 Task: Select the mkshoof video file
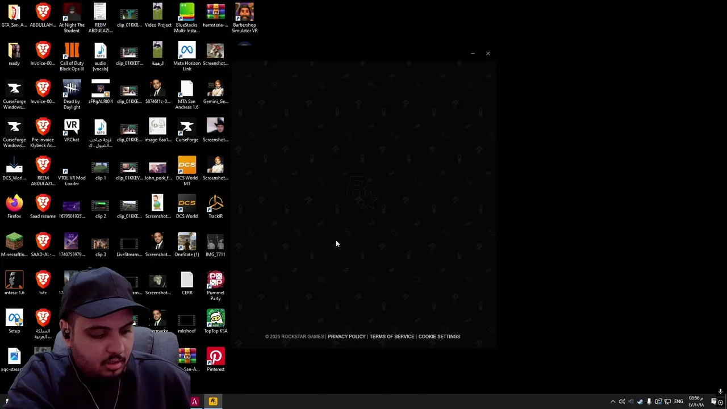pyautogui.click(x=186, y=323)
